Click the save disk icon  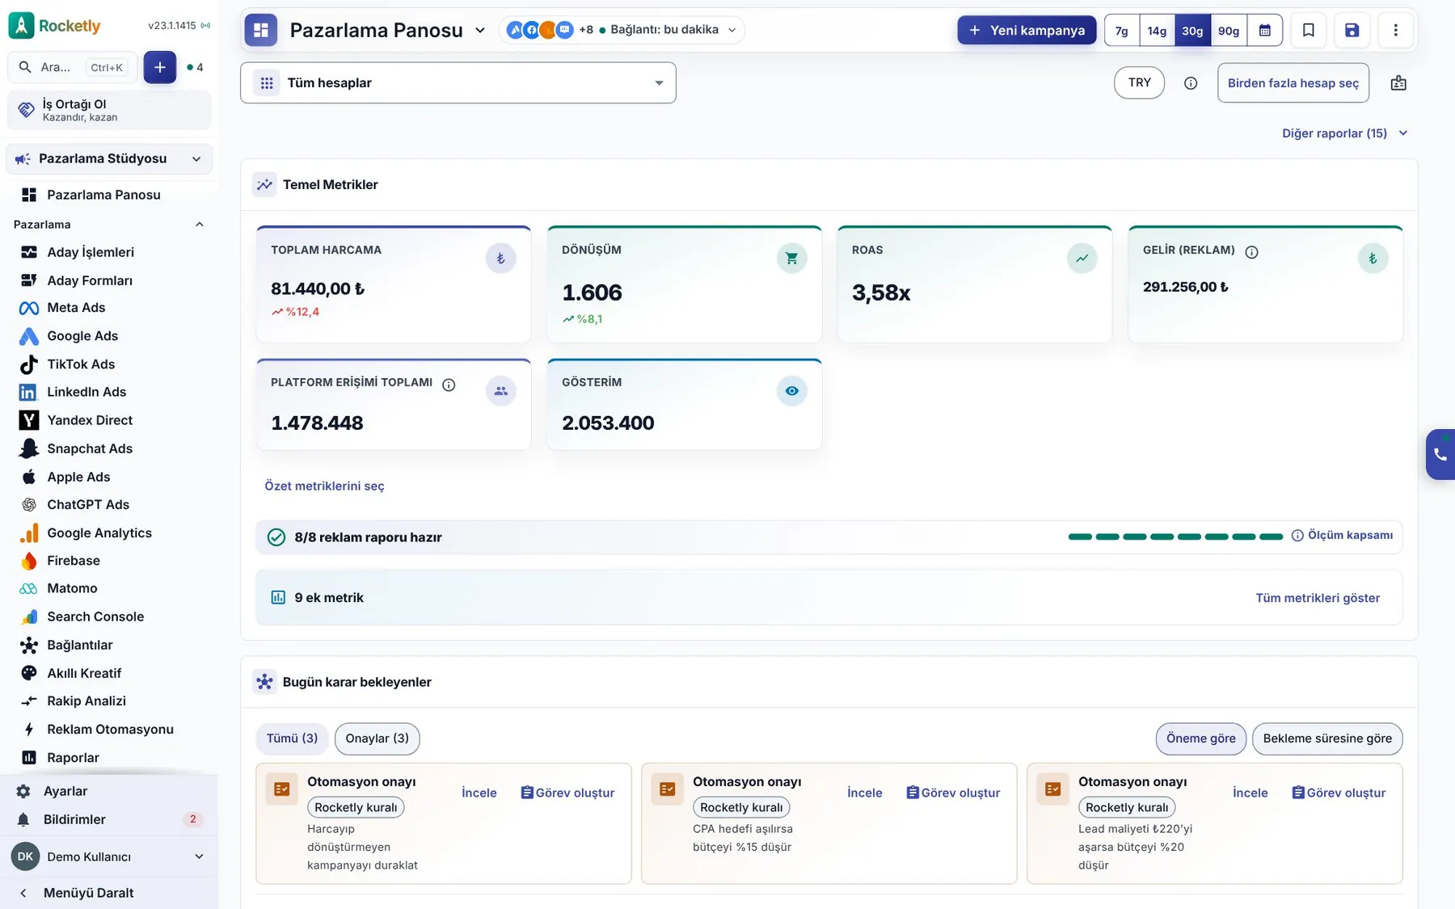coord(1352,30)
